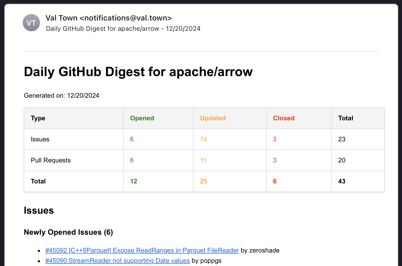Click the VT sender avatar
This screenshot has height=266, width=402.
coord(31,23)
